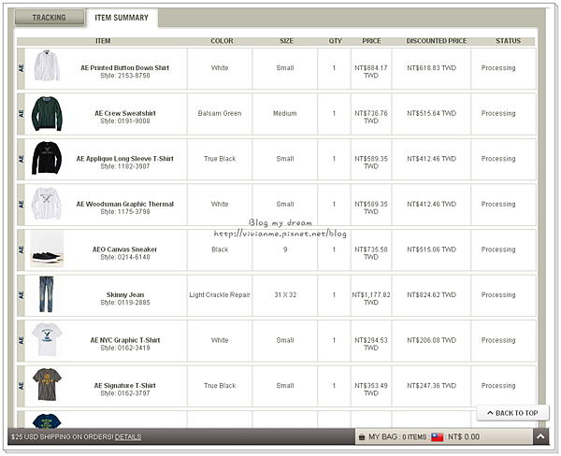Click Style: 1182-3907 text
The image size is (561, 456).
pyautogui.click(x=125, y=166)
